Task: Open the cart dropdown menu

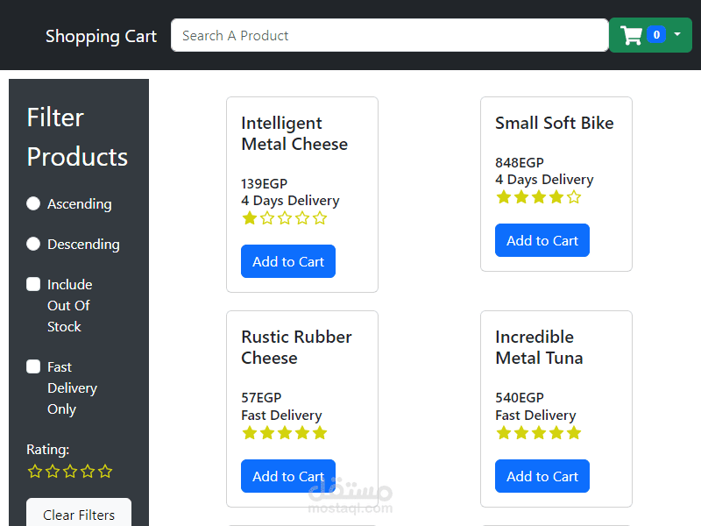Action: click(676, 35)
